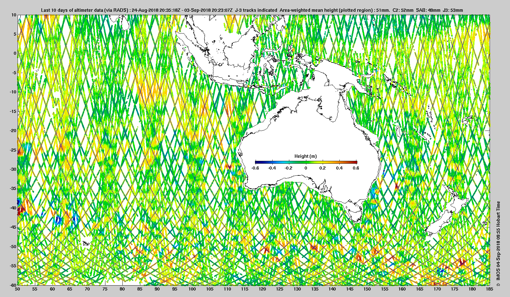Click latitude axis label "-15"
The width and height of the screenshot is (510, 297).
[x=13, y=111]
